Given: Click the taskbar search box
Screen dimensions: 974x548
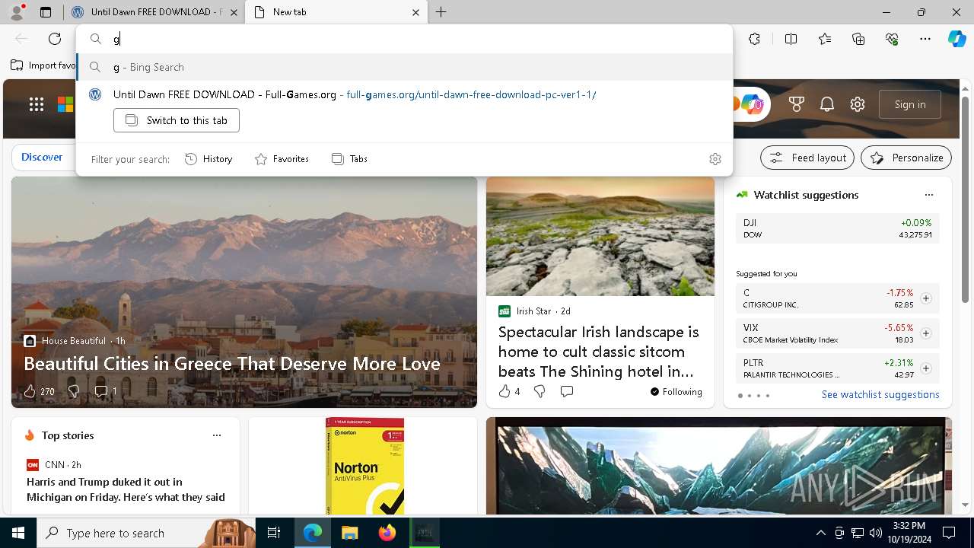Looking at the screenshot, I should (146, 533).
